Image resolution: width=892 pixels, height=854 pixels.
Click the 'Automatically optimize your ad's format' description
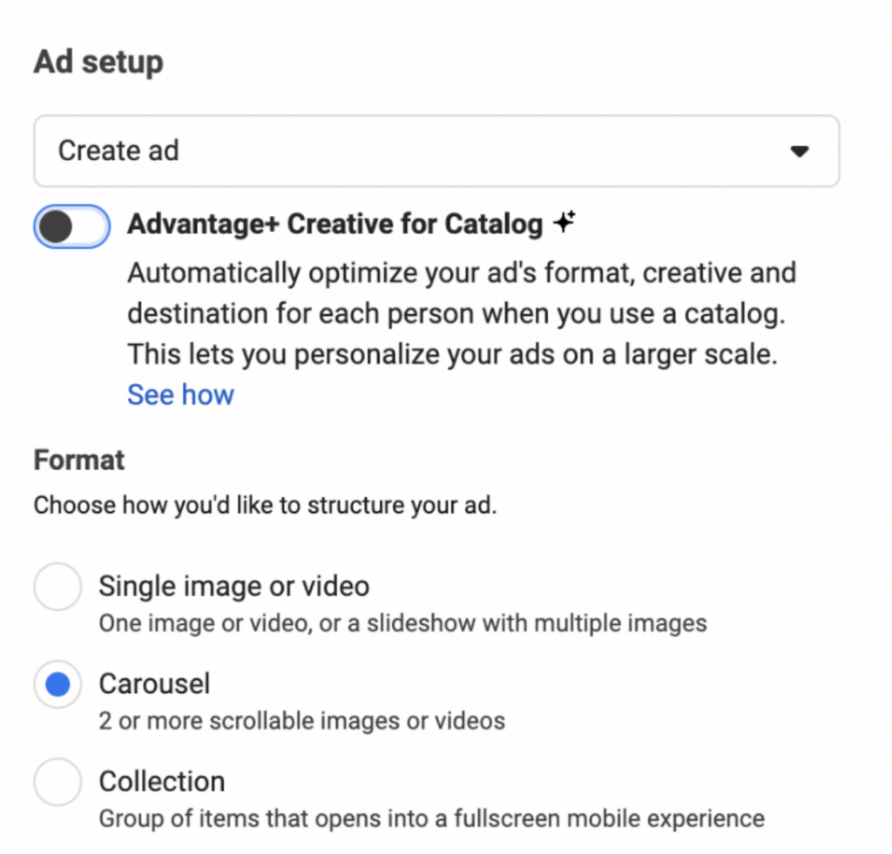pos(462,313)
